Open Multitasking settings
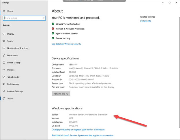This screenshot has width=180, height=140. (13, 84)
